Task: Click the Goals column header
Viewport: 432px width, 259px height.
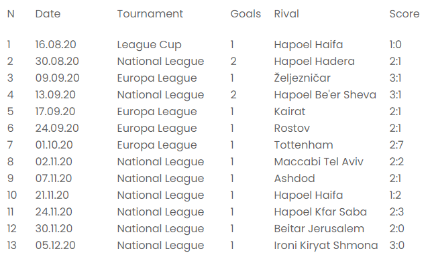Action: click(246, 14)
